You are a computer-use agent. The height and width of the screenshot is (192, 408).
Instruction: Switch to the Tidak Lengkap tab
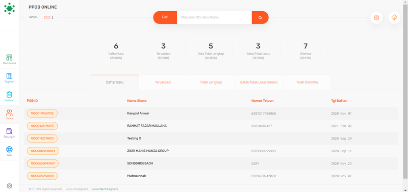pyautogui.click(x=211, y=83)
